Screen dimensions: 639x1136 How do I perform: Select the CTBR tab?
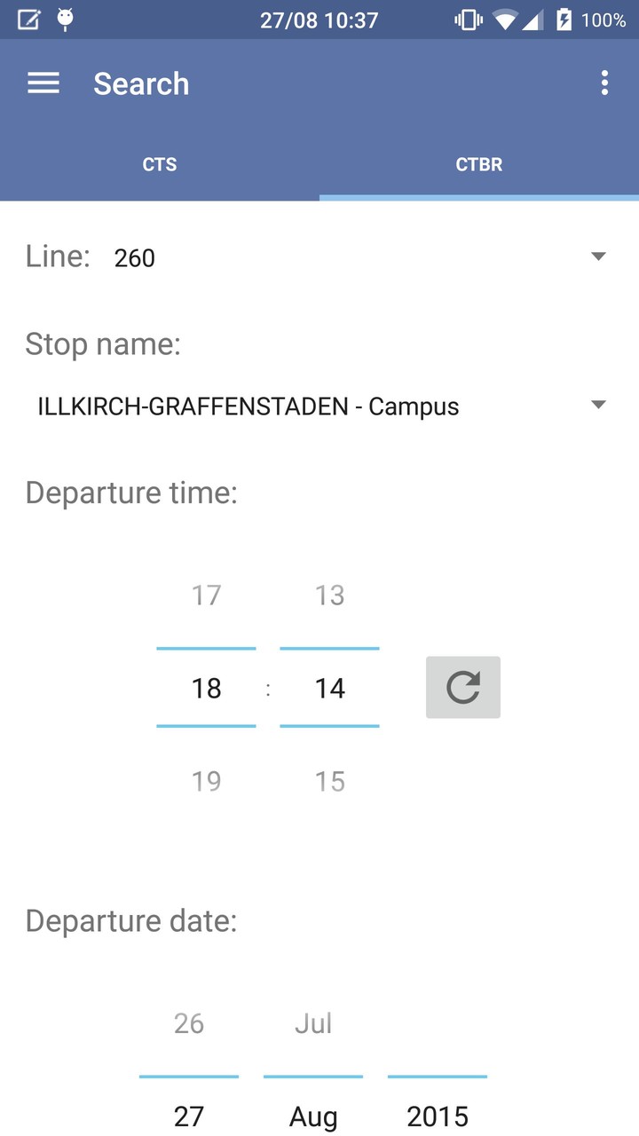click(x=479, y=164)
